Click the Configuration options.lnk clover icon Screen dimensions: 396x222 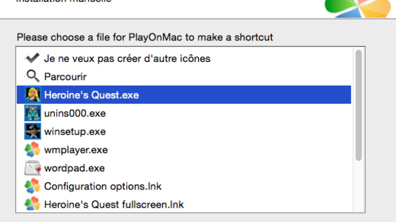pyautogui.click(x=33, y=186)
